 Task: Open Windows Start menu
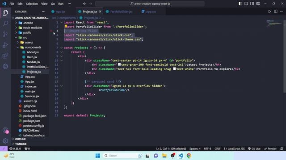tap(97, 156)
